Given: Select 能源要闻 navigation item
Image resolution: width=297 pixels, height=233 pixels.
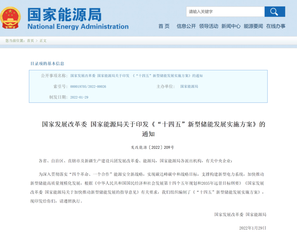Looking at the screenshot, I should click(x=253, y=26).
